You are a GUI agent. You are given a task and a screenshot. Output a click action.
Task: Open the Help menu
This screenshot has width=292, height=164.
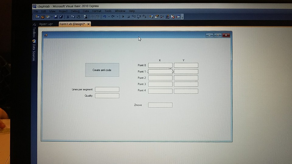click(x=132, y=11)
